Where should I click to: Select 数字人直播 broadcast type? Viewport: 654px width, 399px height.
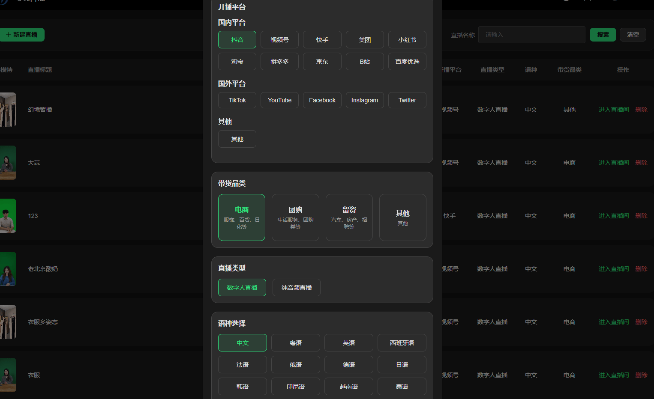click(242, 288)
